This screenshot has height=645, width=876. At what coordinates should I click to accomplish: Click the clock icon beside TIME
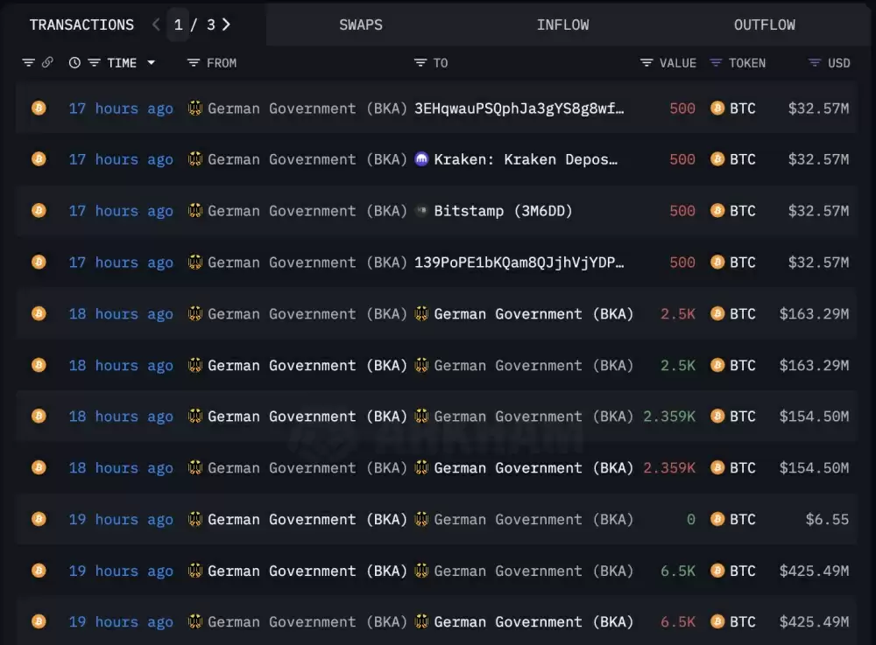click(x=74, y=62)
